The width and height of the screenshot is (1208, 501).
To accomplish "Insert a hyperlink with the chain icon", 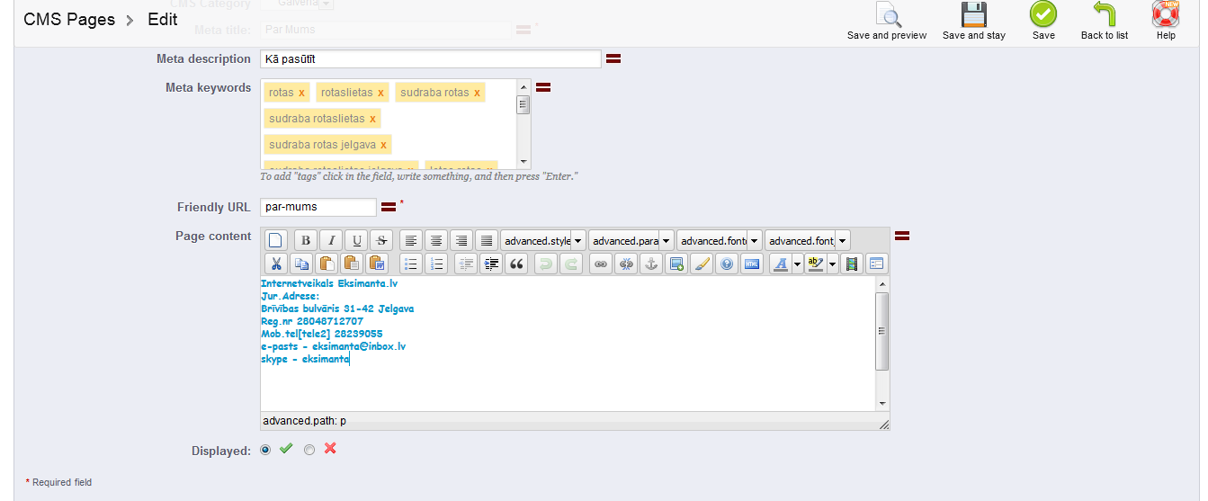I will click(x=601, y=264).
